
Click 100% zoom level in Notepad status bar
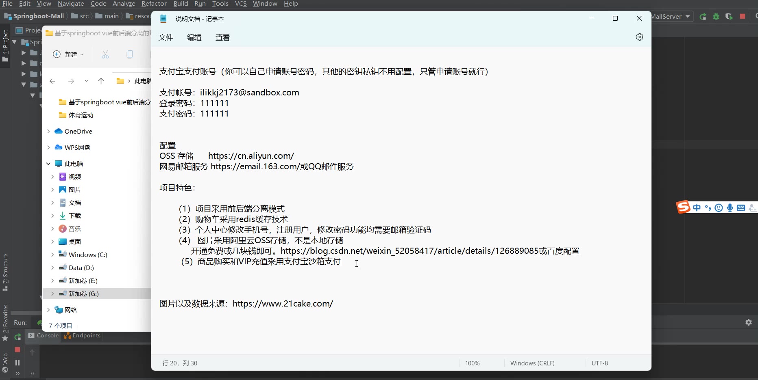pyautogui.click(x=473, y=363)
